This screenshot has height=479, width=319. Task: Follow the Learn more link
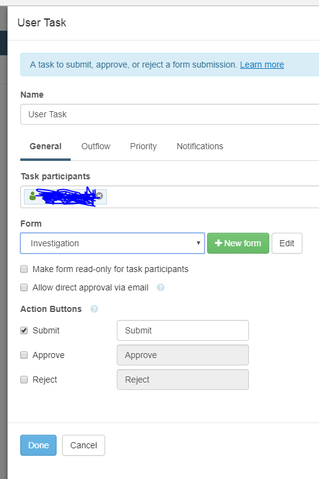(x=262, y=64)
